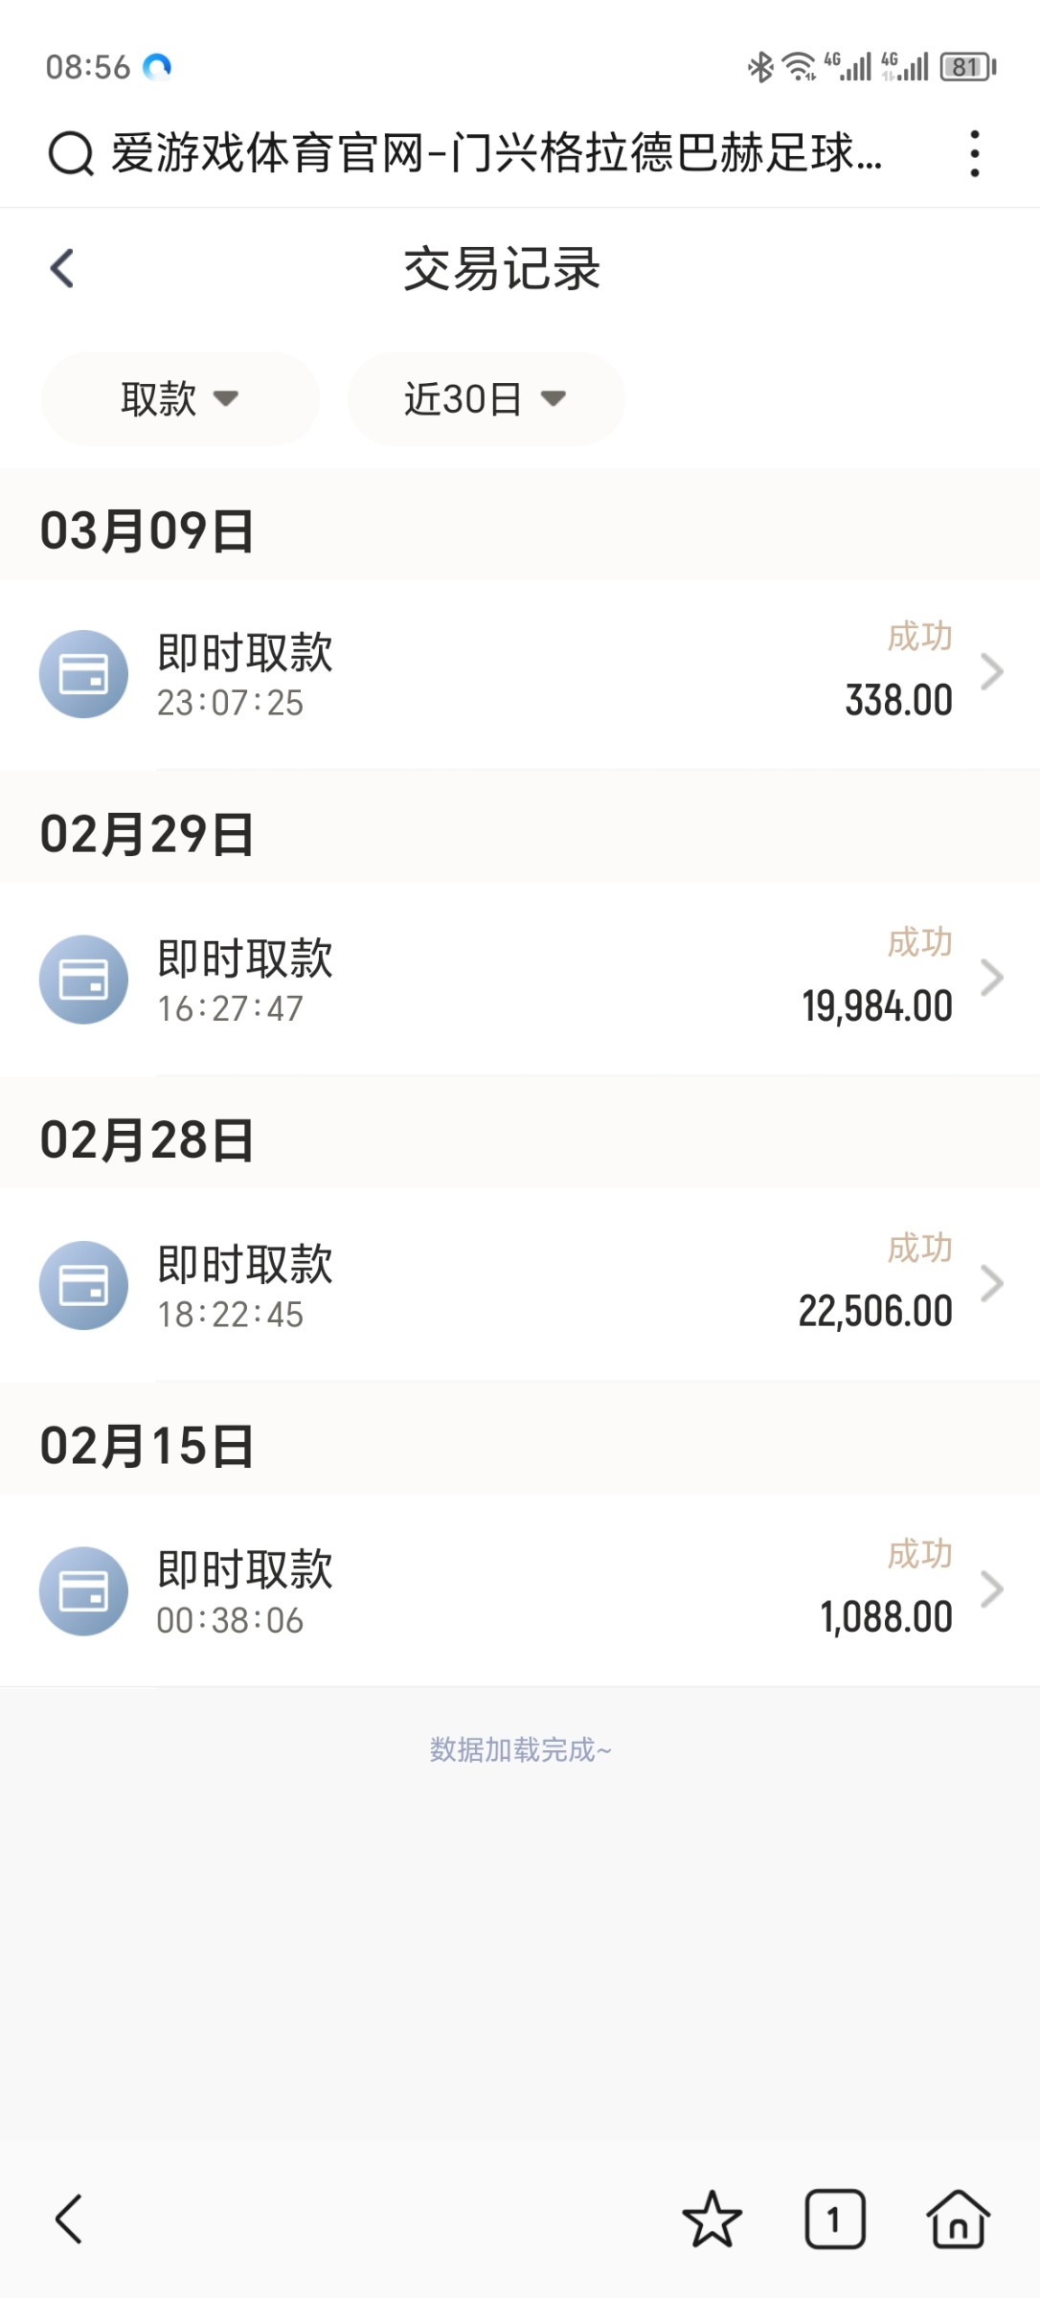The width and height of the screenshot is (1040, 2298).
Task: Tap the card icon of 22,506.00 withdrawal
Action: coord(83,1285)
